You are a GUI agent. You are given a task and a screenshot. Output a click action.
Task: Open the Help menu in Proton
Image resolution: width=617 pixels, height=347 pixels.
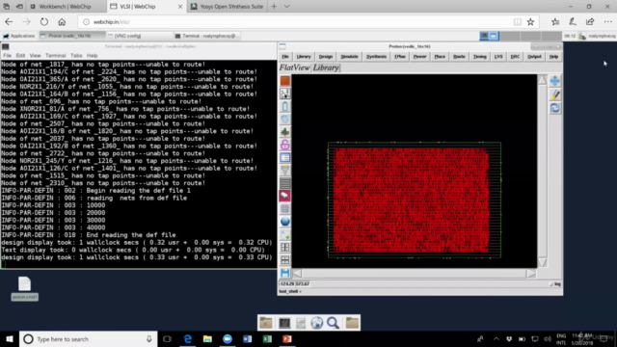553,57
